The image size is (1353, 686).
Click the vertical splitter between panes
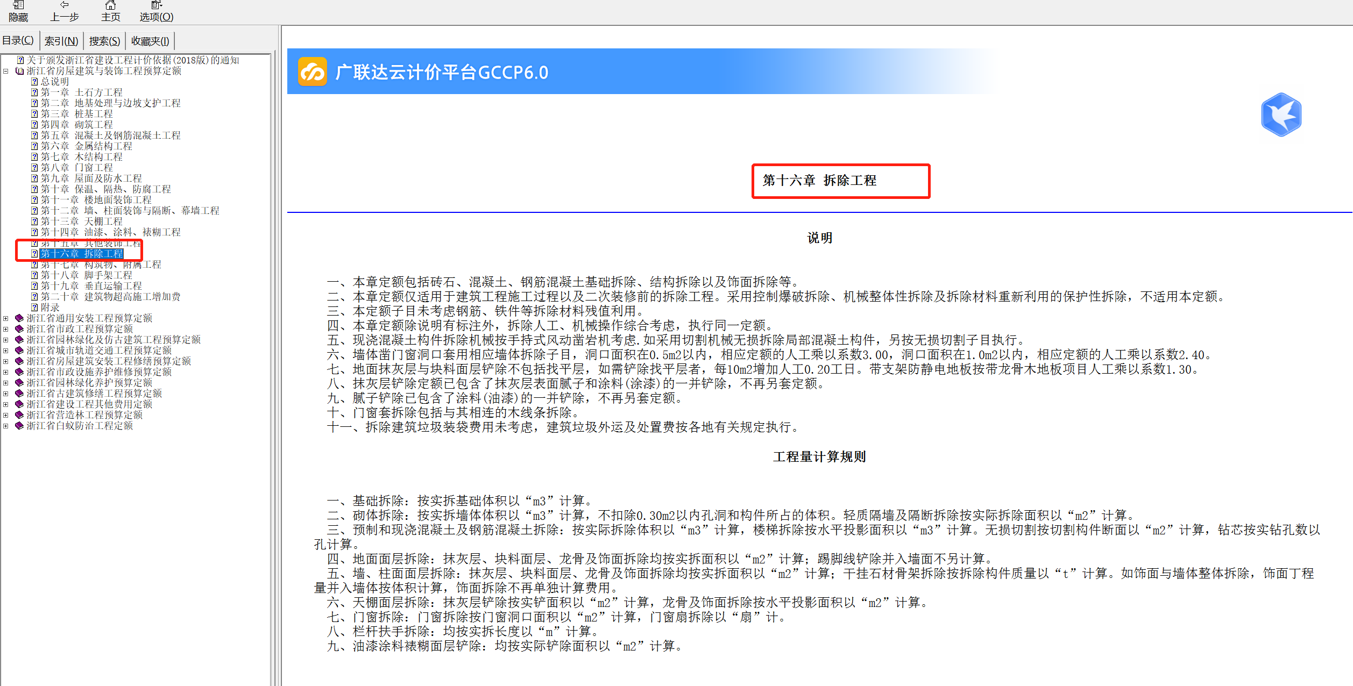coord(279,355)
